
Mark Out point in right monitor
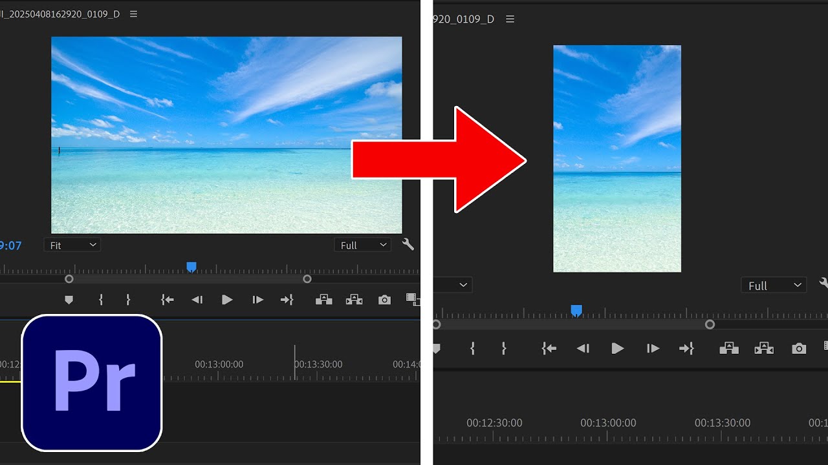[504, 349]
